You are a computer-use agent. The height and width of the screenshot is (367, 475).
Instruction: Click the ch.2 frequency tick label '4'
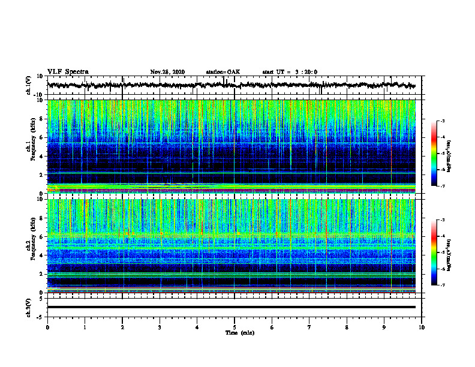click(x=41, y=255)
